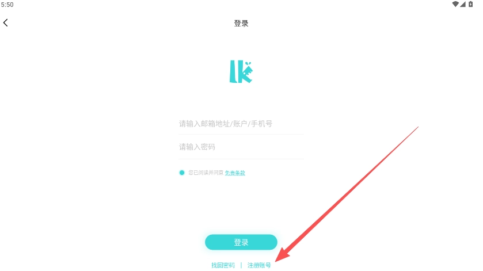The height and width of the screenshot is (271, 483).
Task: Click the red arrow annotation
Action: click(347, 194)
